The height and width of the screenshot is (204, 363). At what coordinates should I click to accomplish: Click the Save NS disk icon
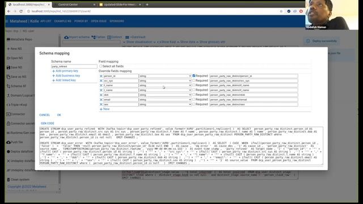[x=9, y=67]
